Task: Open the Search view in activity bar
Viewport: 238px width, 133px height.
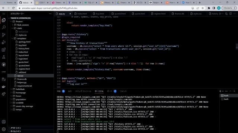Action: [x=4, y=27]
